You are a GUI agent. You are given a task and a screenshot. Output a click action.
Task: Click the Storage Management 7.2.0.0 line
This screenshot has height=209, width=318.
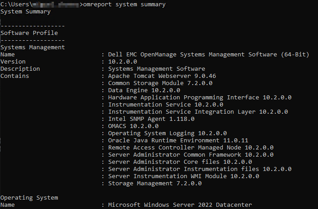point(155,183)
